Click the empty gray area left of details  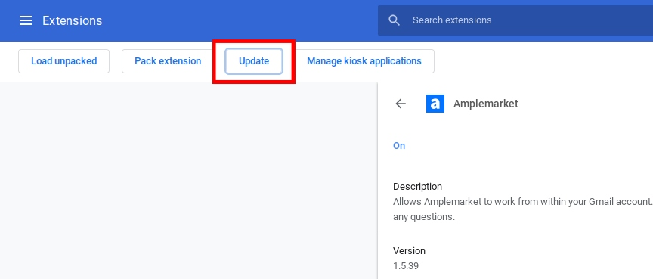(189, 180)
